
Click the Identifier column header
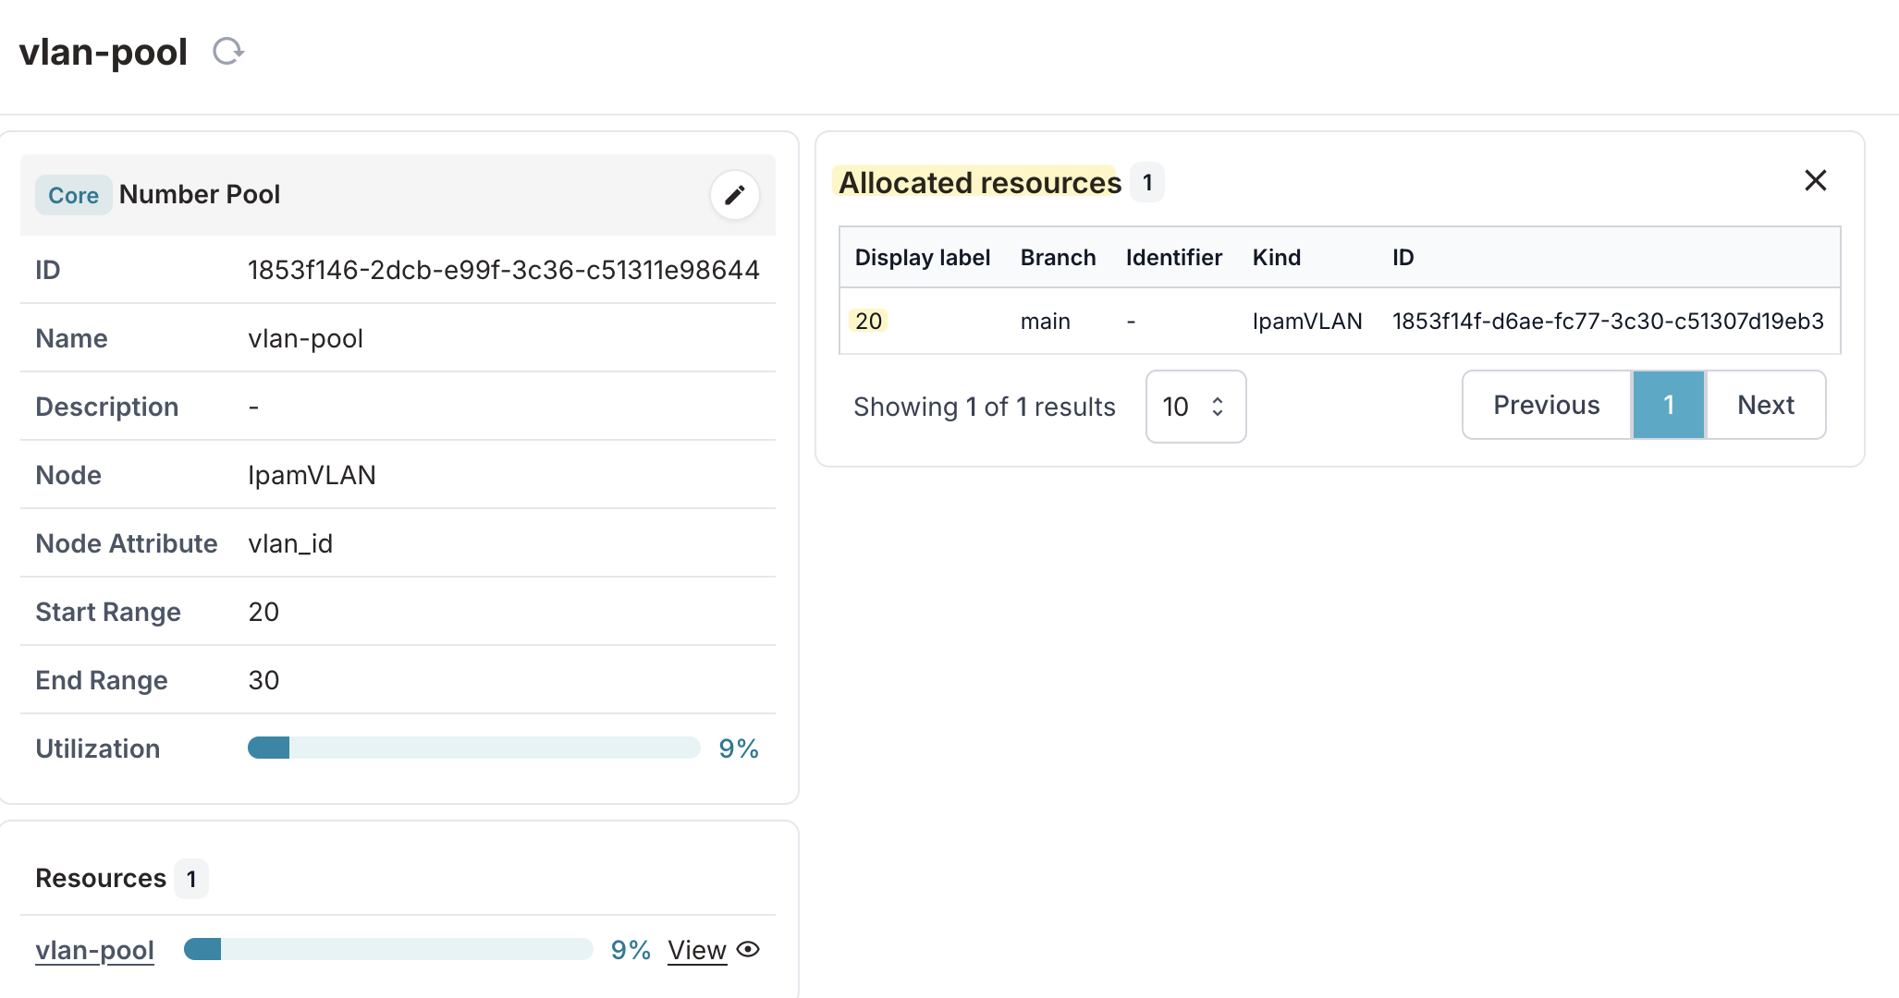pyautogui.click(x=1173, y=257)
